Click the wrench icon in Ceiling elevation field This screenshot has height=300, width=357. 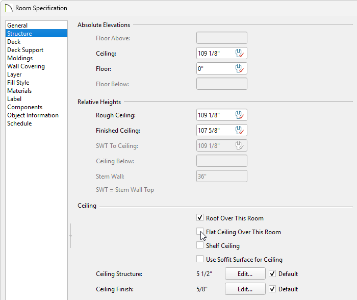point(239,53)
